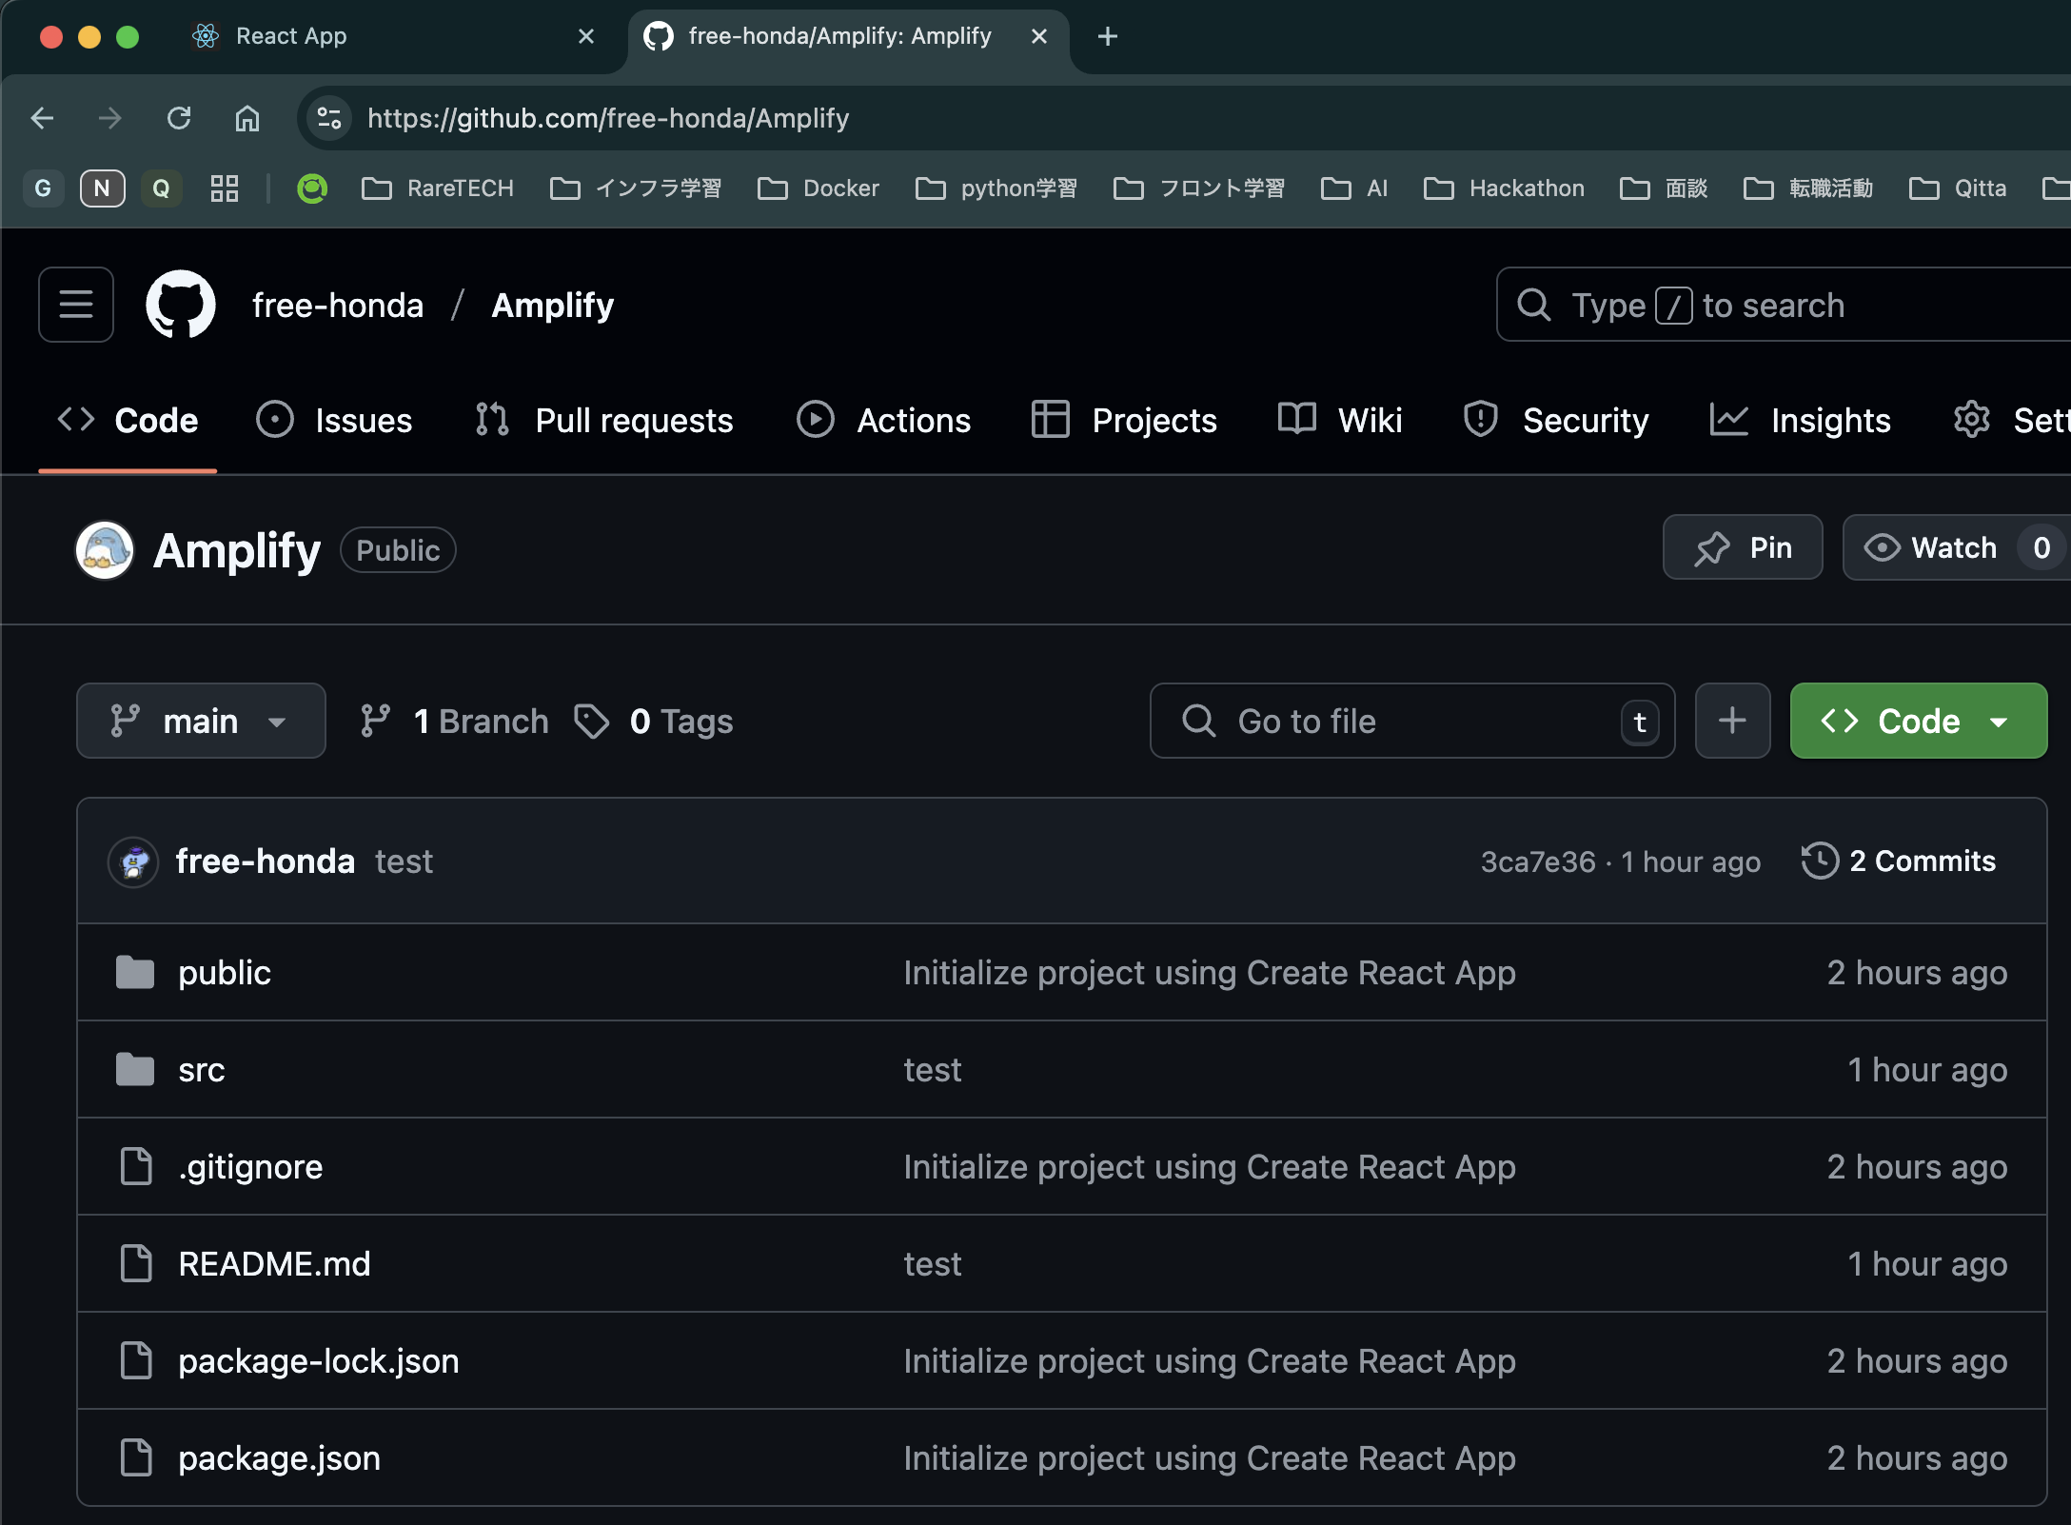The image size is (2071, 1525).
Task: Open the README.md file
Action: coord(274,1264)
